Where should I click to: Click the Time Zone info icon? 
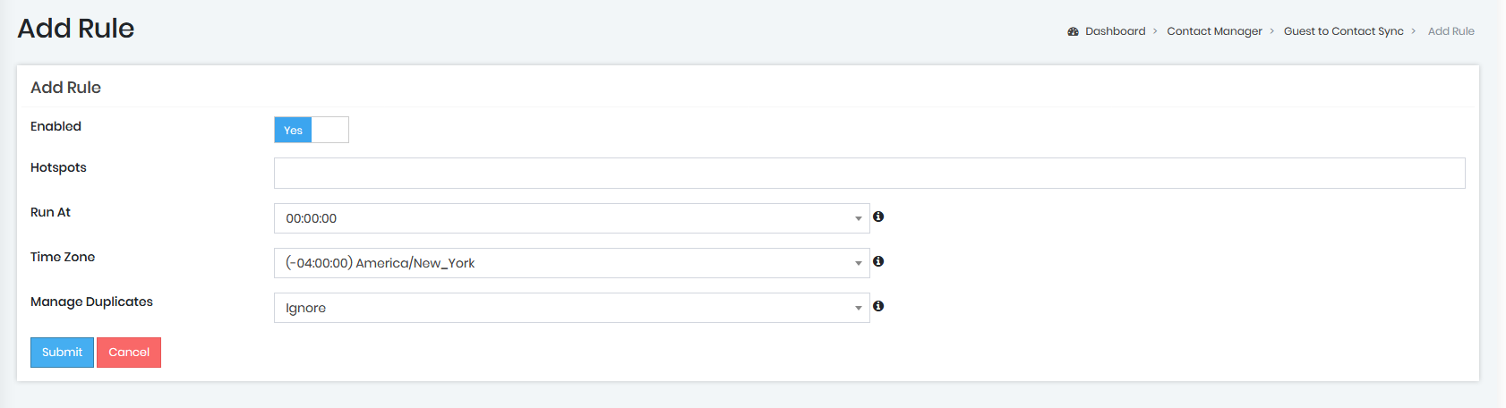(878, 261)
